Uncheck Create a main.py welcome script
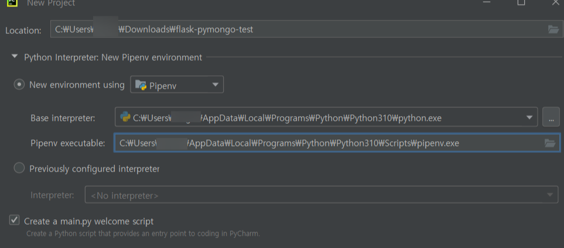 tap(14, 220)
